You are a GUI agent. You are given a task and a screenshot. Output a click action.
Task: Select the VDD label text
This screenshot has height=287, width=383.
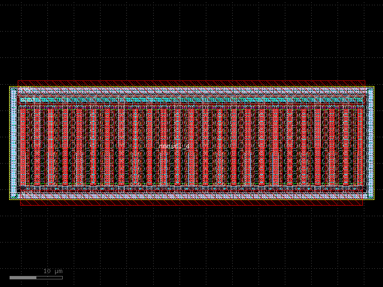pyautogui.click(x=26, y=88)
